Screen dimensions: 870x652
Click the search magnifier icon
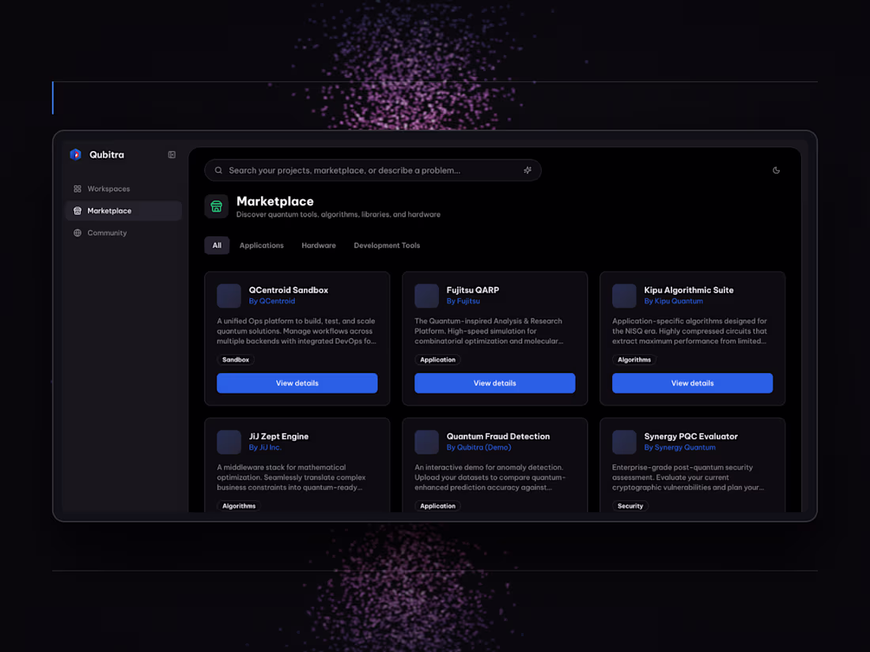pos(218,170)
